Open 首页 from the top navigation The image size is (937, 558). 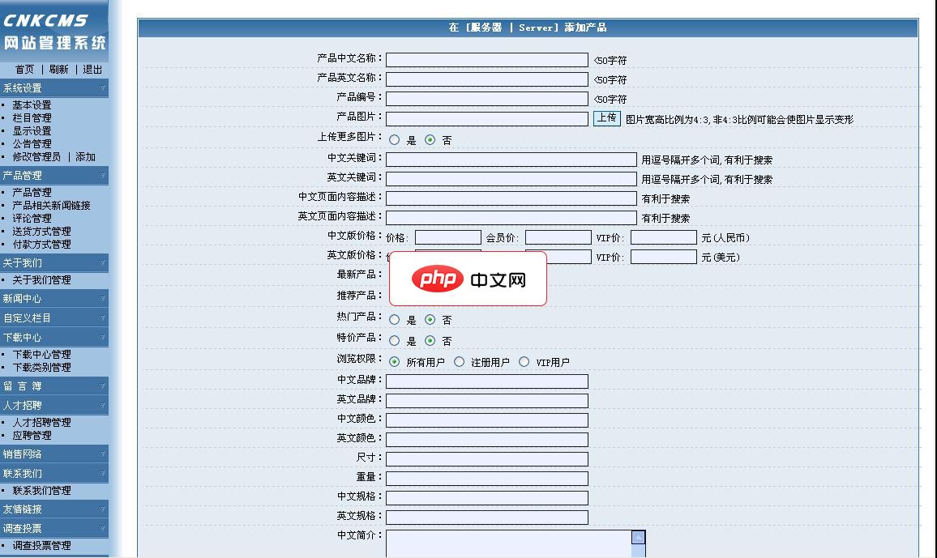click(26, 70)
